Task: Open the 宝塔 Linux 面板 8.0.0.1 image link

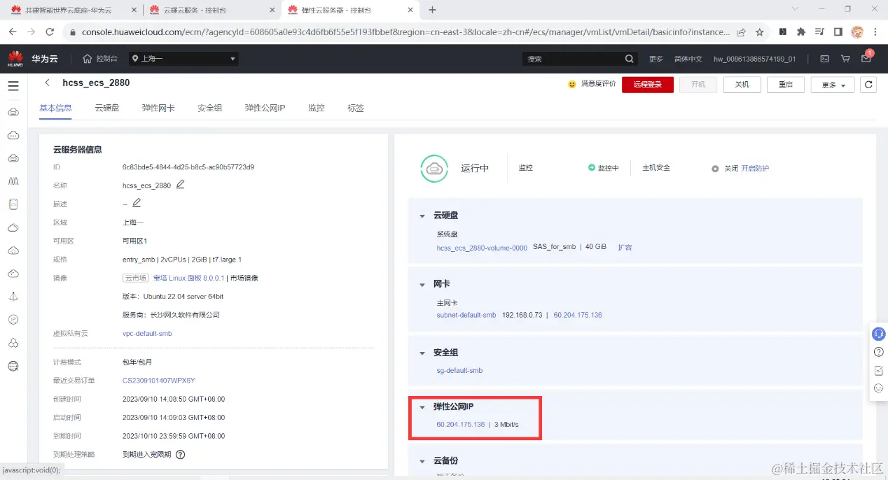Action: tap(189, 278)
